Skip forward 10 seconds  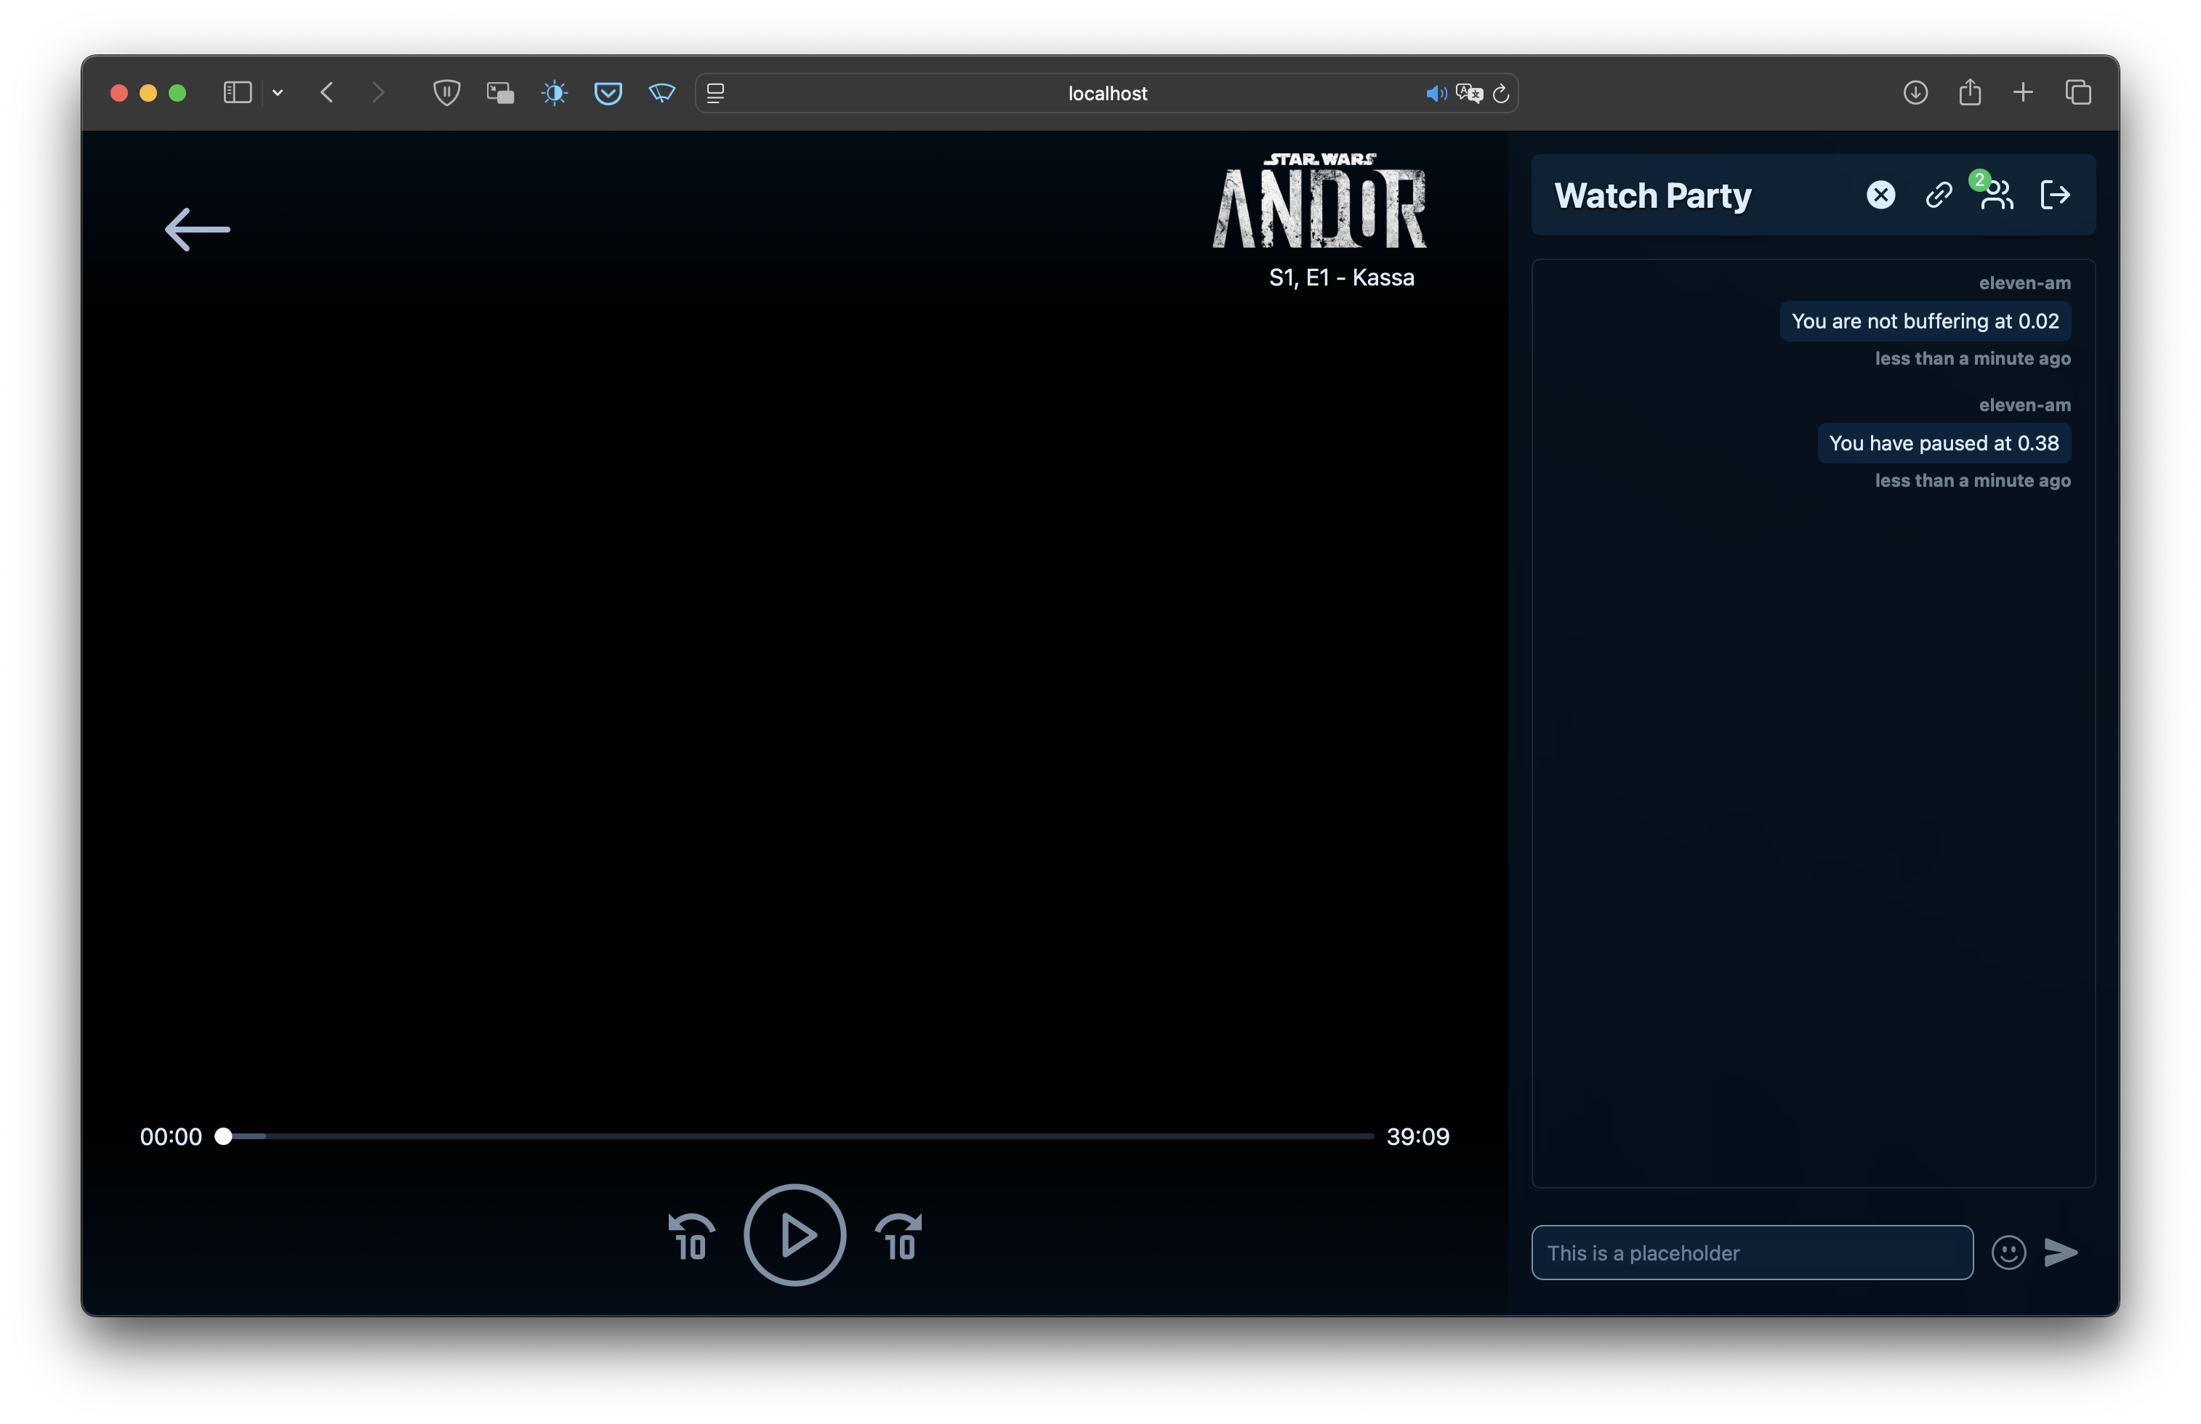coord(899,1237)
